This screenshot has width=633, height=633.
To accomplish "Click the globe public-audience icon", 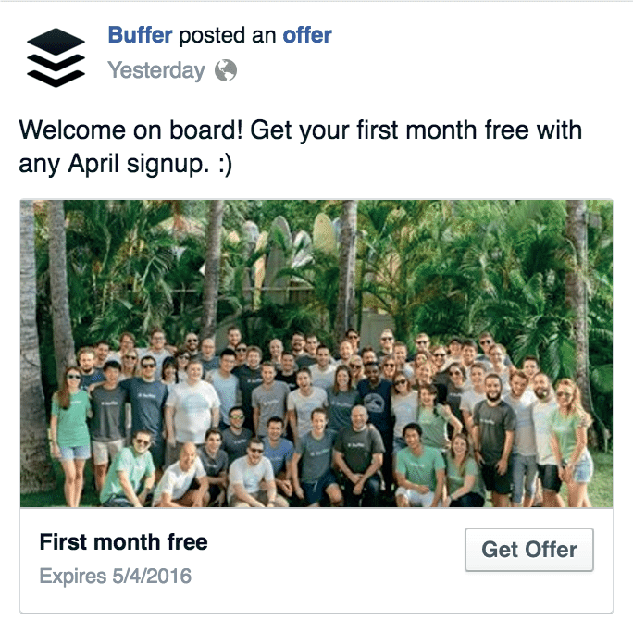I will [x=226, y=70].
